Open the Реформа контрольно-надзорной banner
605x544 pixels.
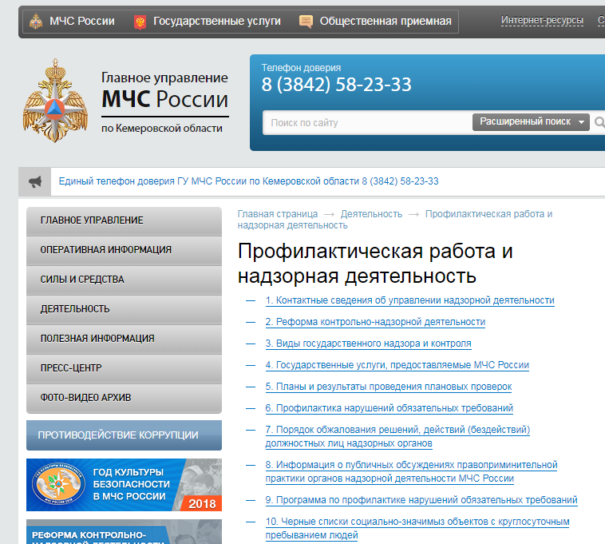point(124,532)
